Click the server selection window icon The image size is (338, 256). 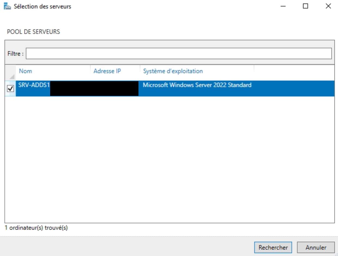(x=7, y=6)
